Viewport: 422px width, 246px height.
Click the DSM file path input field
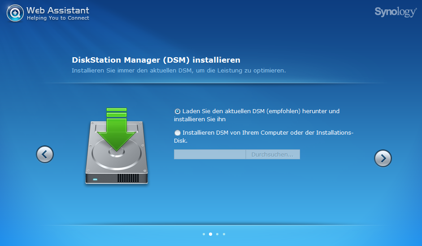[x=209, y=154]
